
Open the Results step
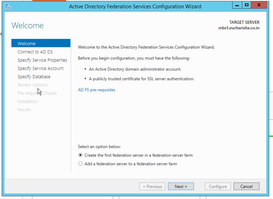click(24, 110)
